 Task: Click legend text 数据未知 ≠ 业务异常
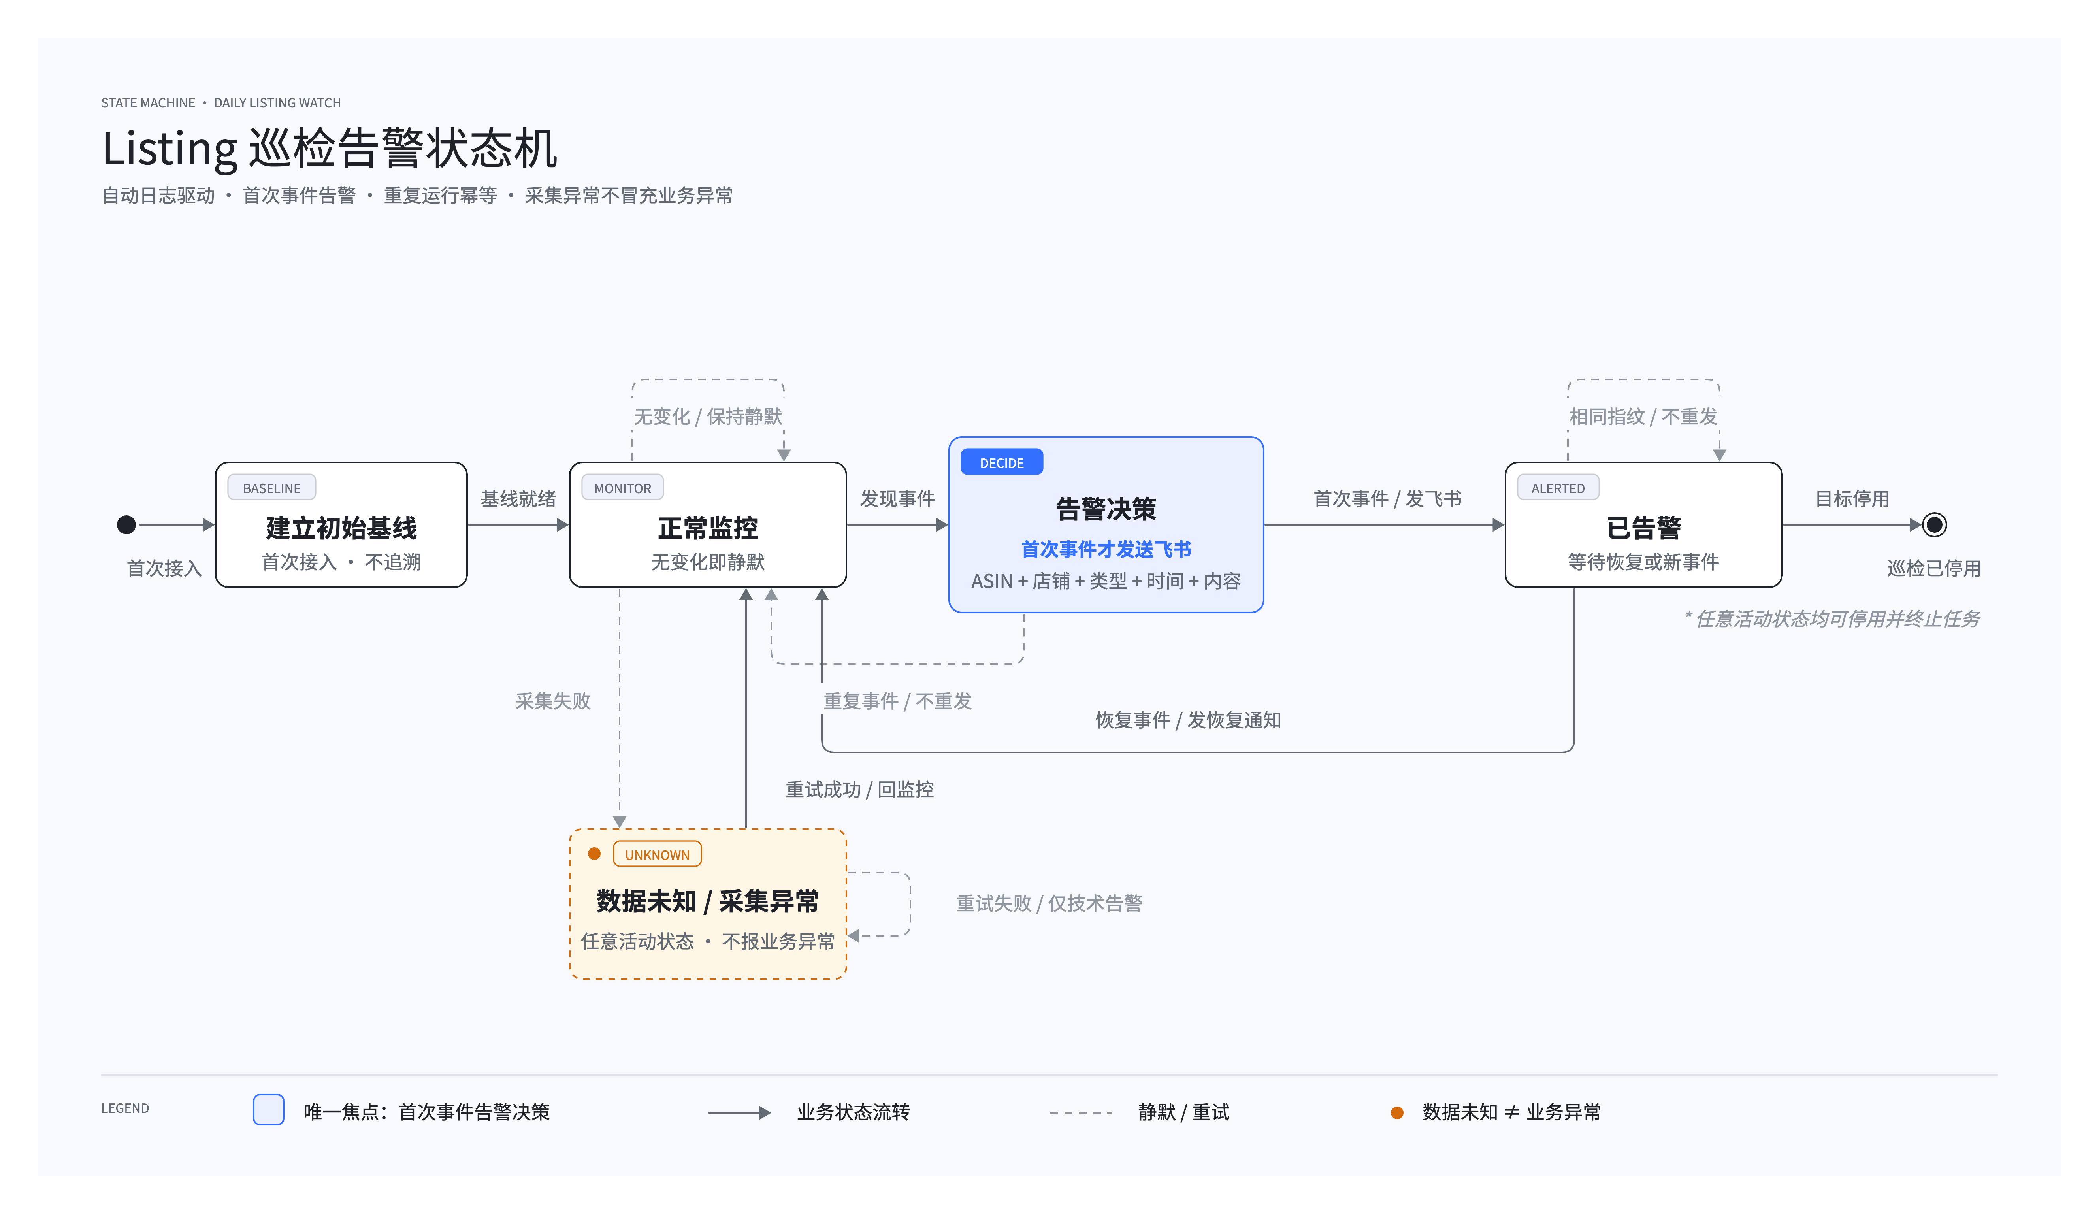1511,1112
